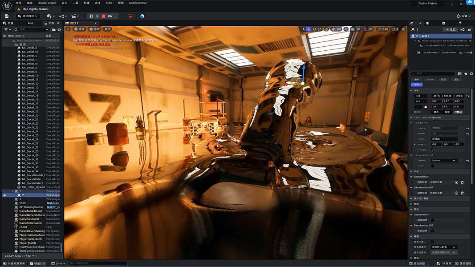Delete LiquidEmitter component tags elements
The image size is (475, 267).
[462, 182]
